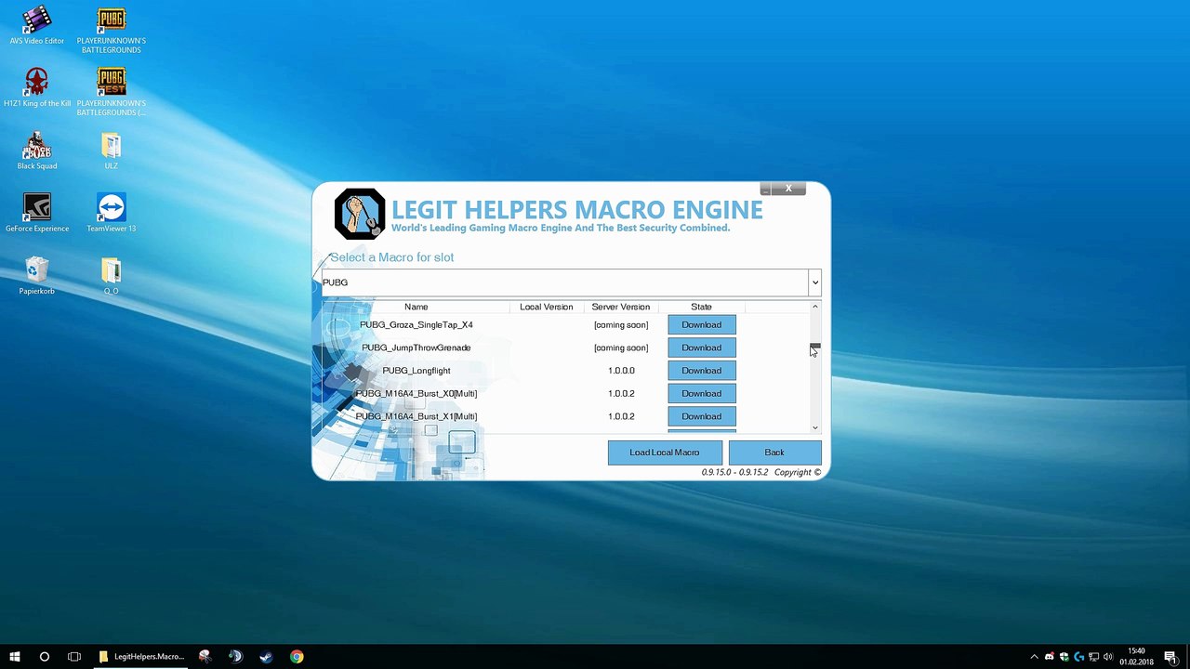Click [coming soon] for PUBG_JumpThrowGrenade
1190x669 pixels.
point(621,348)
